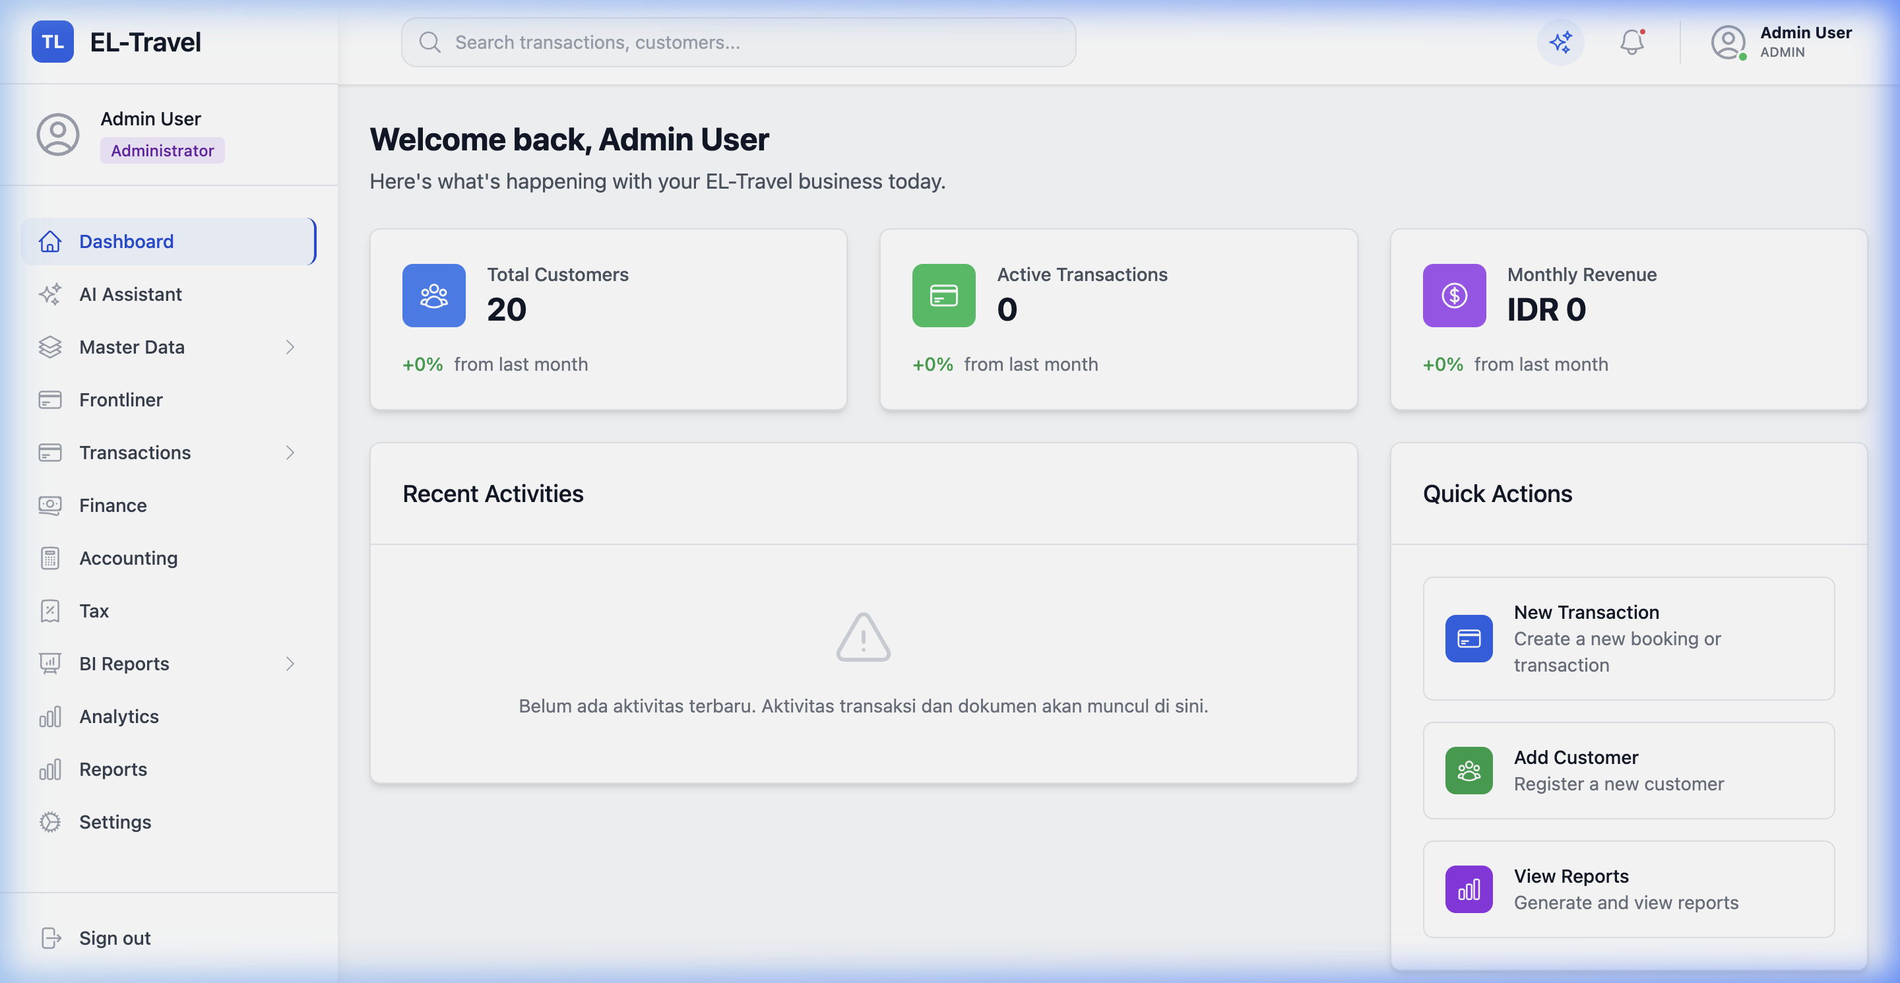The image size is (1900, 983).
Task: Click the Sign out arrow icon
Action: (x=50, y=938)
